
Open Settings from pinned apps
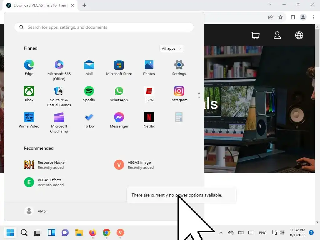coord(179,68)
